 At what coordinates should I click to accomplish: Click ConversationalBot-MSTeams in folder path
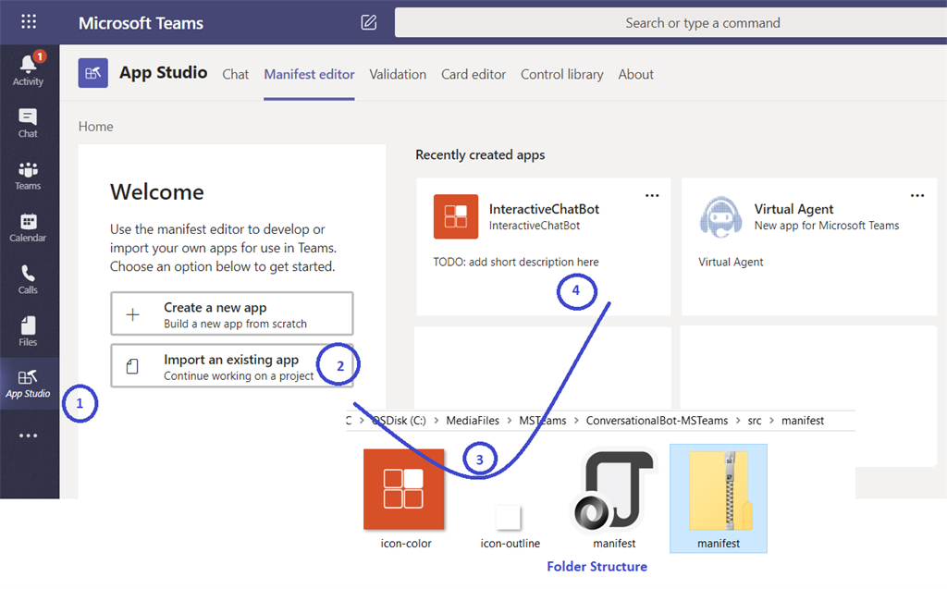coord(657,421)
